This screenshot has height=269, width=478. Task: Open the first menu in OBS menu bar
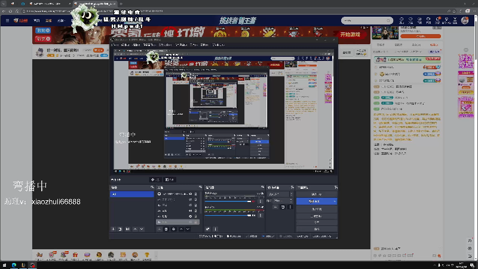pyautogui.click(x=115, y=45)
